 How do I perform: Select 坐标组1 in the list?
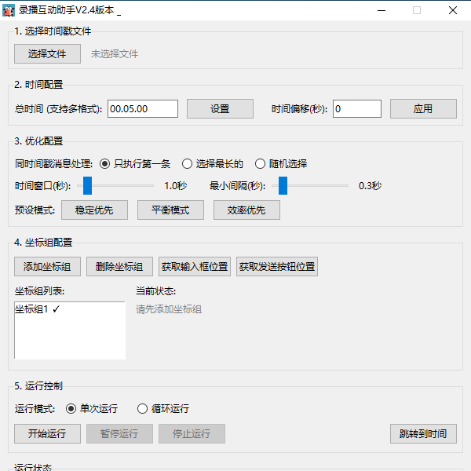(38, 309)
